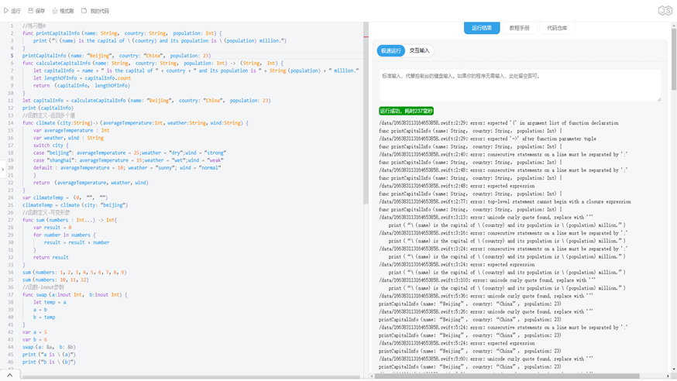Format code using the 格式刷 brush
Screen dimensions: 677x381
(x=63, y=11)
